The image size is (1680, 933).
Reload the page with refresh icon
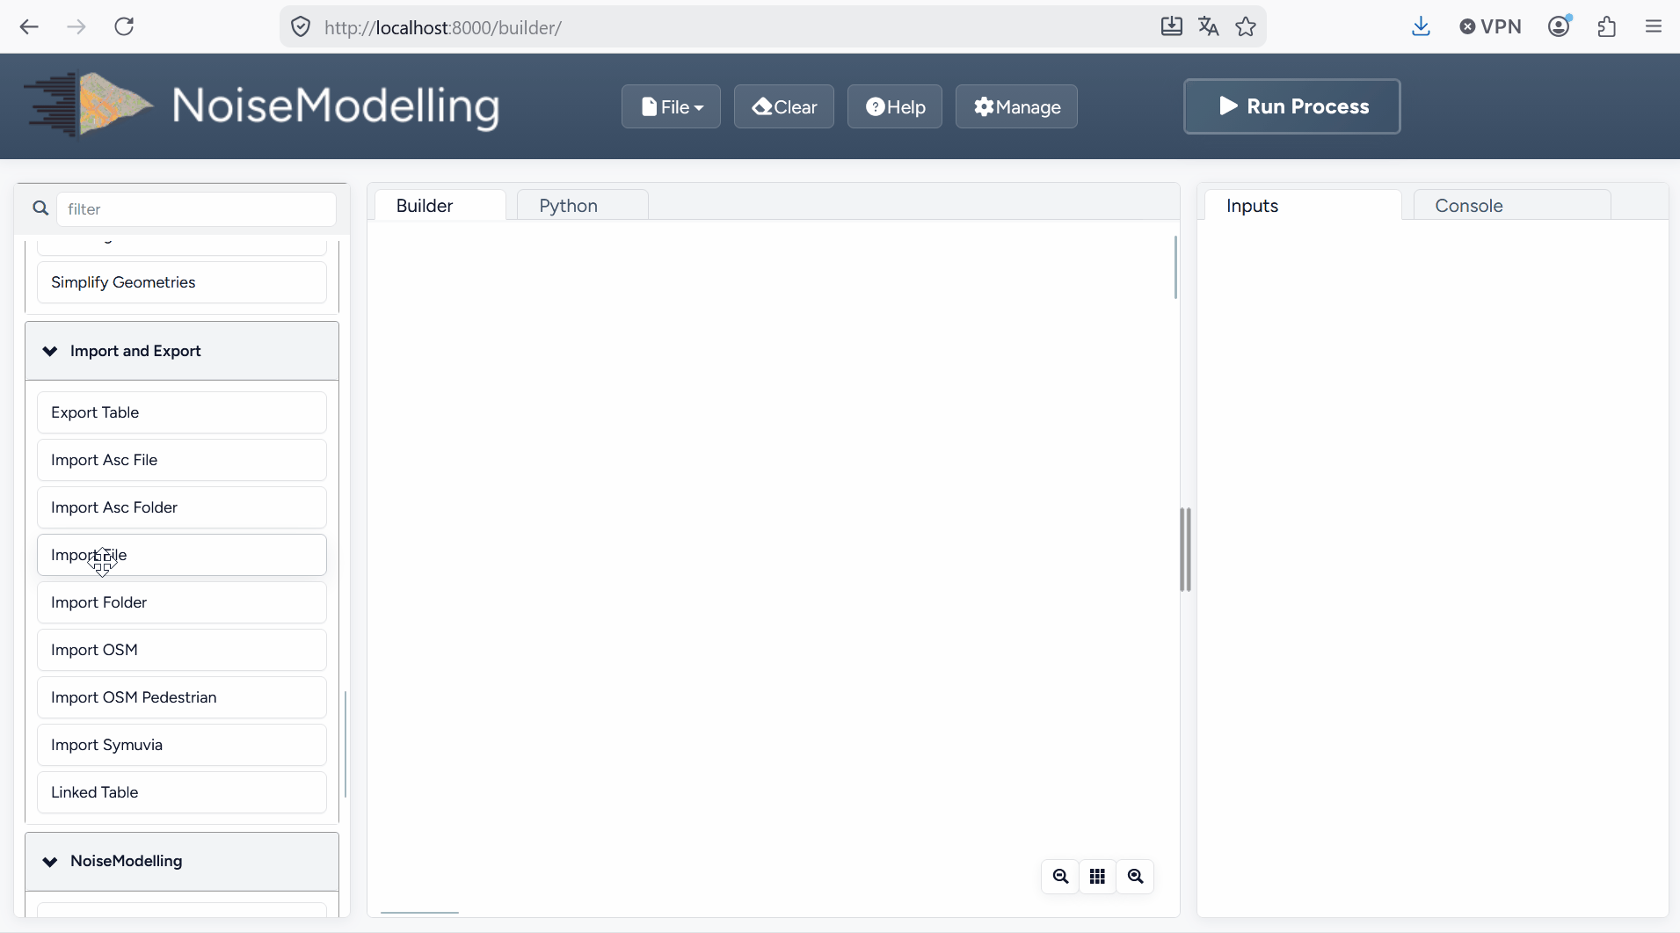(124, 26)
